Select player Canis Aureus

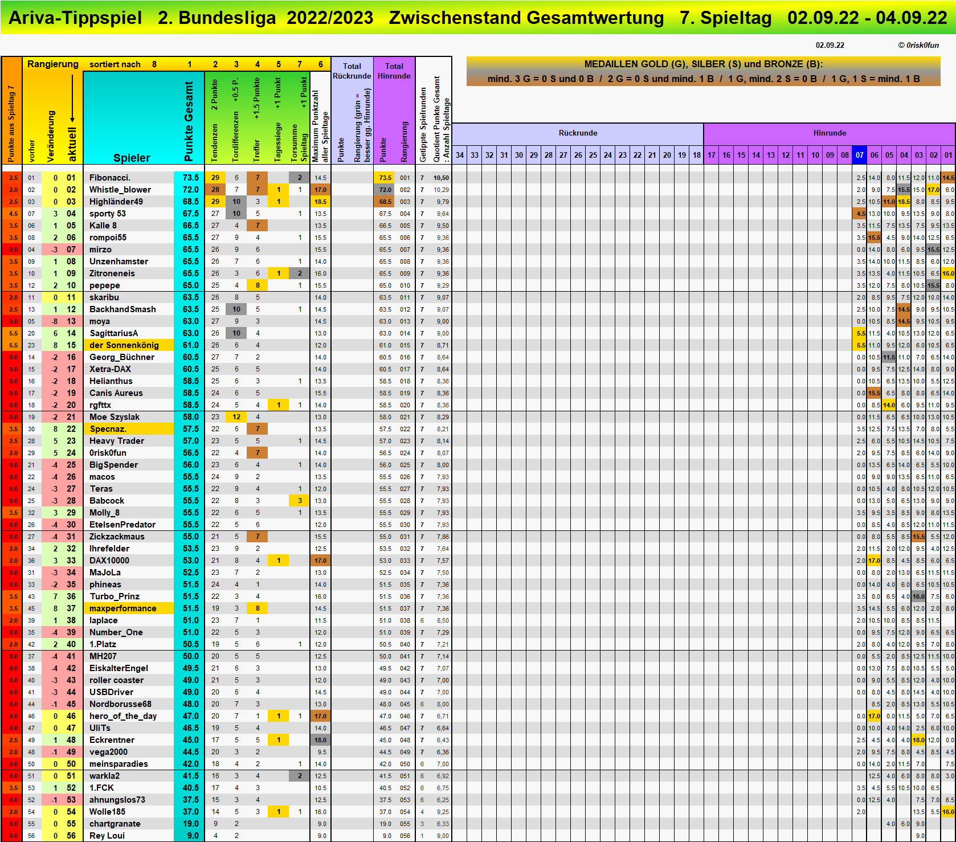116,393
